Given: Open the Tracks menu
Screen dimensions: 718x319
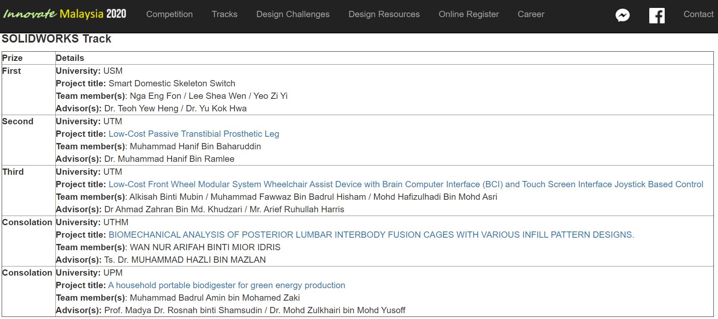Looking at the screenshot, I should pyautogui.click(x=224, y=14).
